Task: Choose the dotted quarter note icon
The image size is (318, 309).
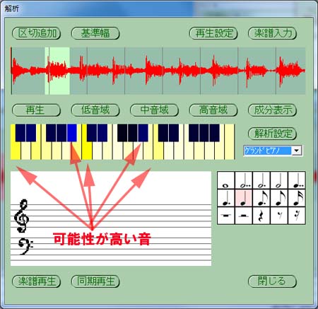Action: [225, 198]
